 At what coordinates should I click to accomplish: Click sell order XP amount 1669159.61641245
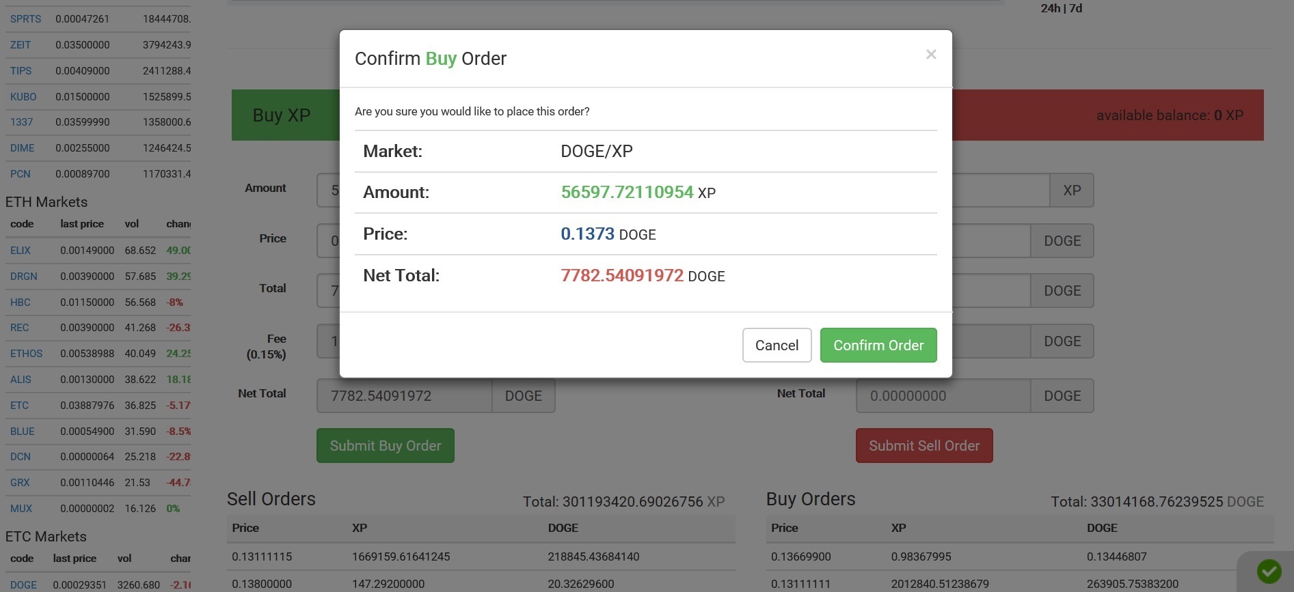(401, 556)
